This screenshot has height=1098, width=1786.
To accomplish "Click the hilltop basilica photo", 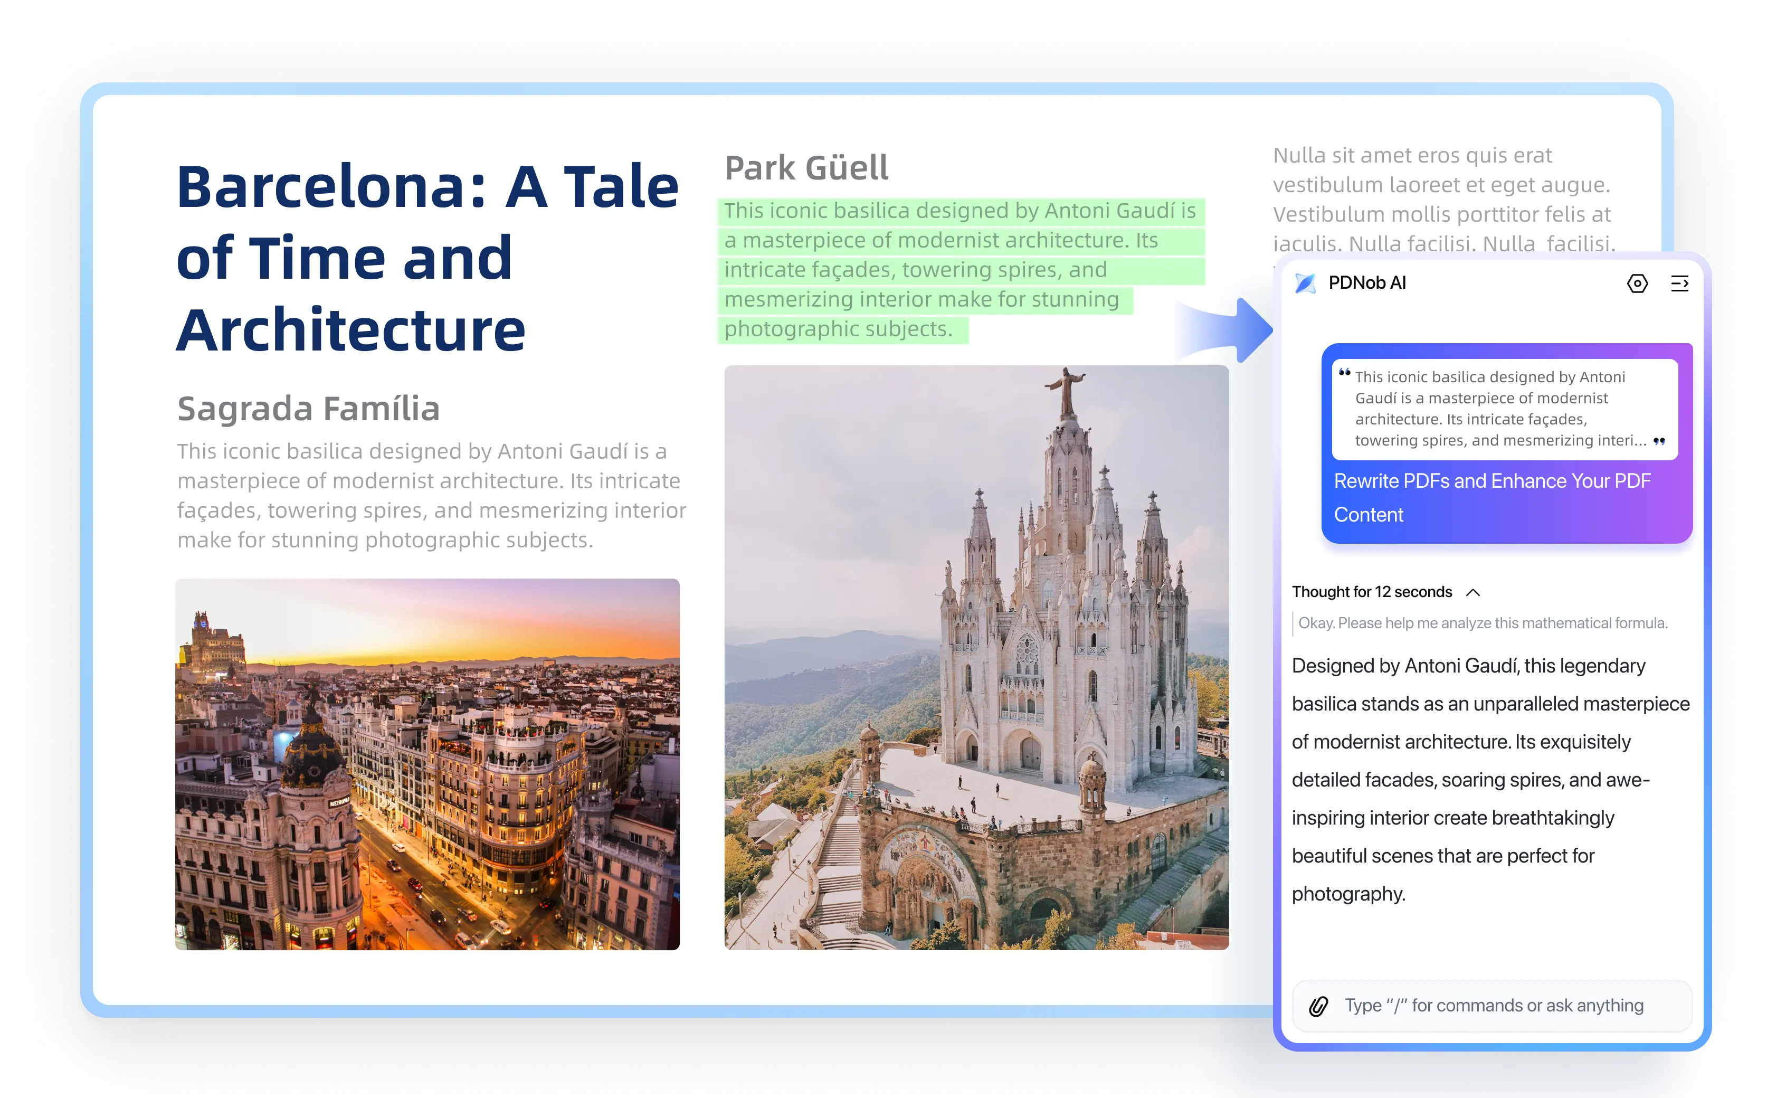I will 976,657.
